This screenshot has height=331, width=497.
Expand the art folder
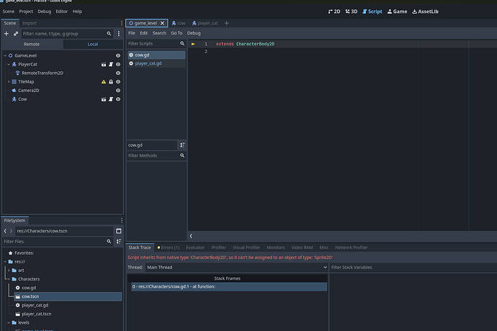click(x=8, y=270)
